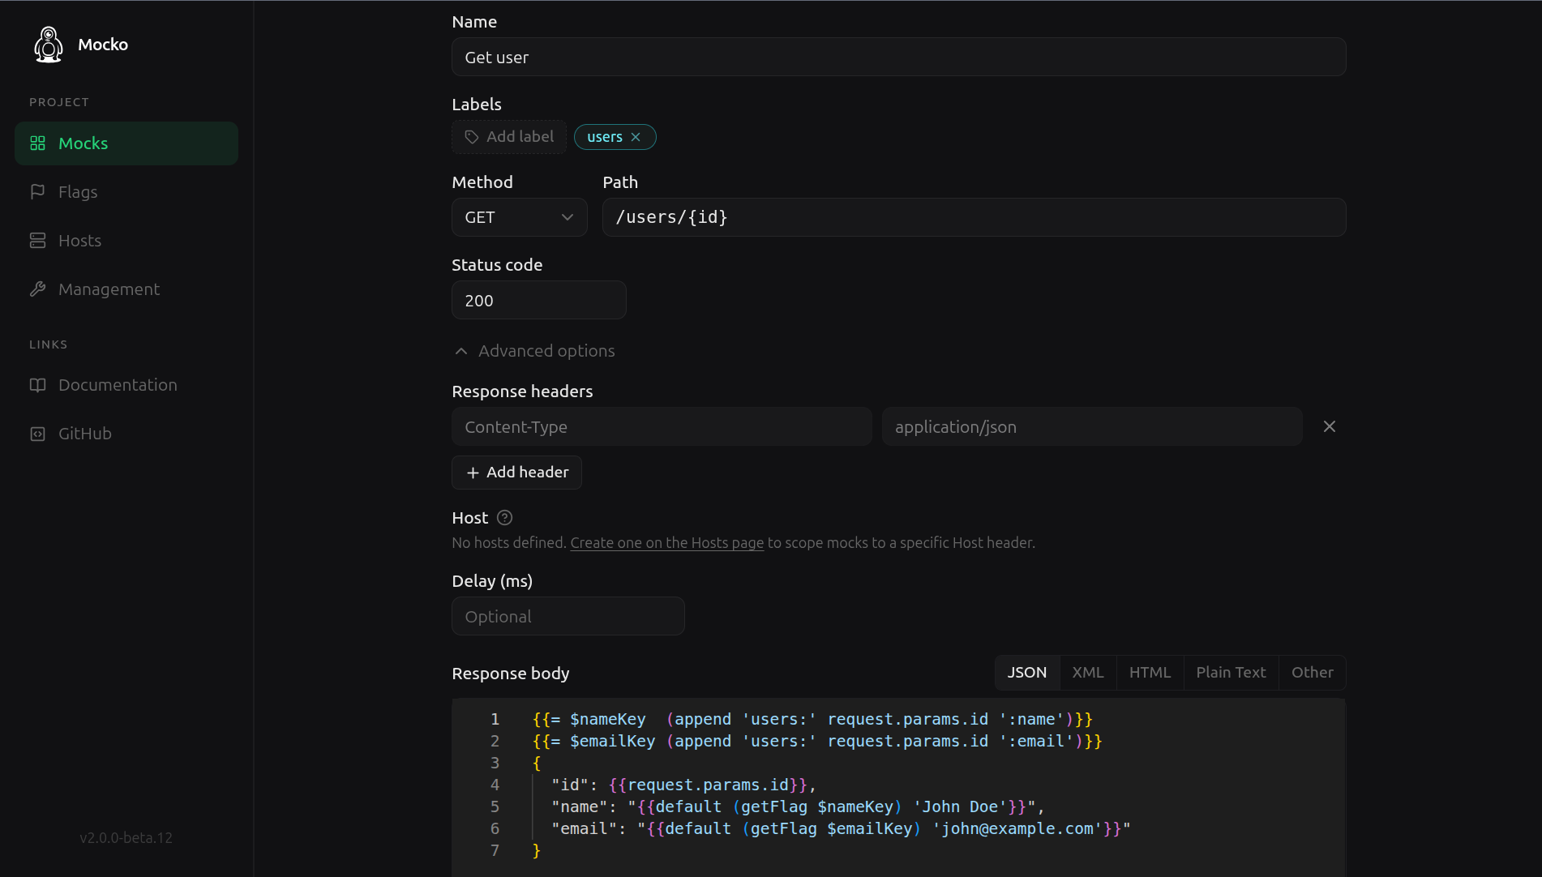Click the version text v2.0.0-beta.12

pos(126,838)
